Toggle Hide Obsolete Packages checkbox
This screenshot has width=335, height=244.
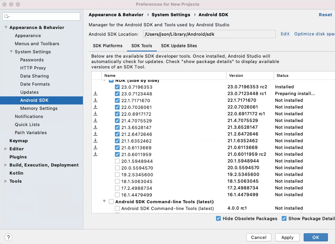pyautogui.click(x=218, y=218)
